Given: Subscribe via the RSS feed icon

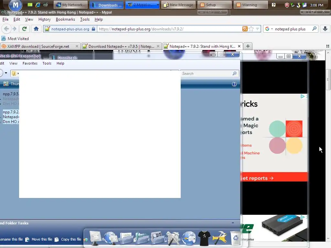Looking at the screenshot, I should 245,29.
